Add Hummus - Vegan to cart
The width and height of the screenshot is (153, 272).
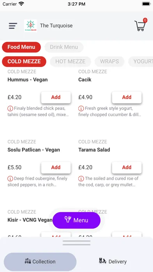56,97
